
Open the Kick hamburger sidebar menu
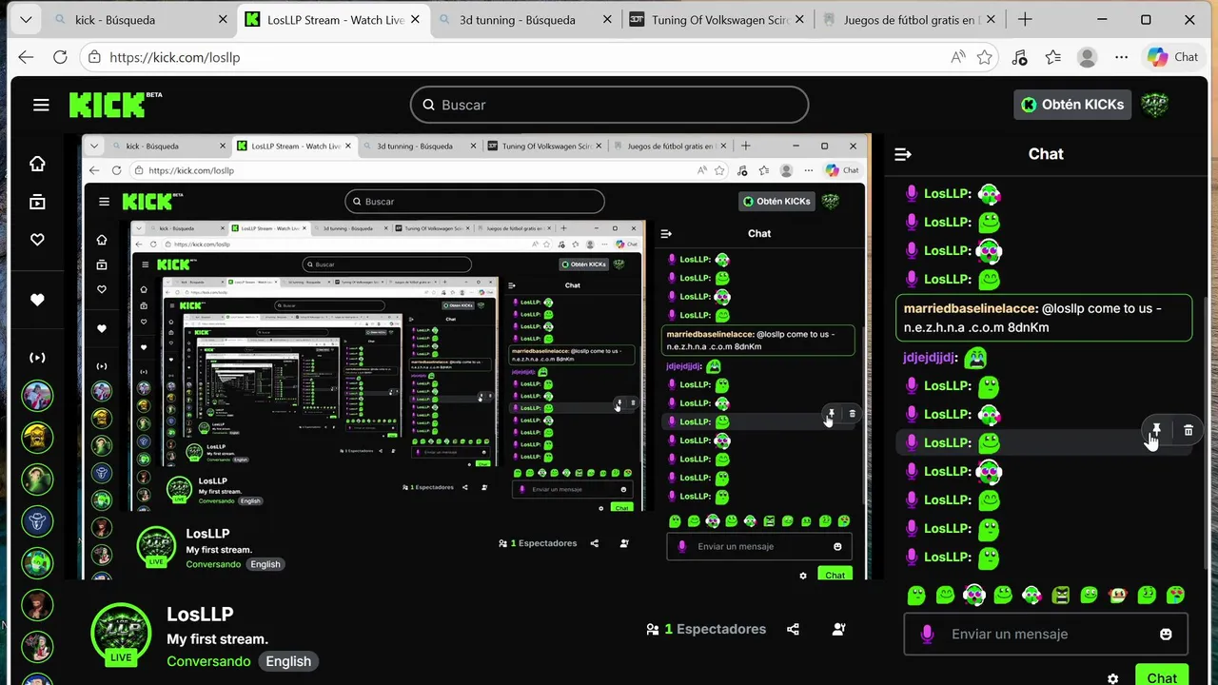click(41, 105)
